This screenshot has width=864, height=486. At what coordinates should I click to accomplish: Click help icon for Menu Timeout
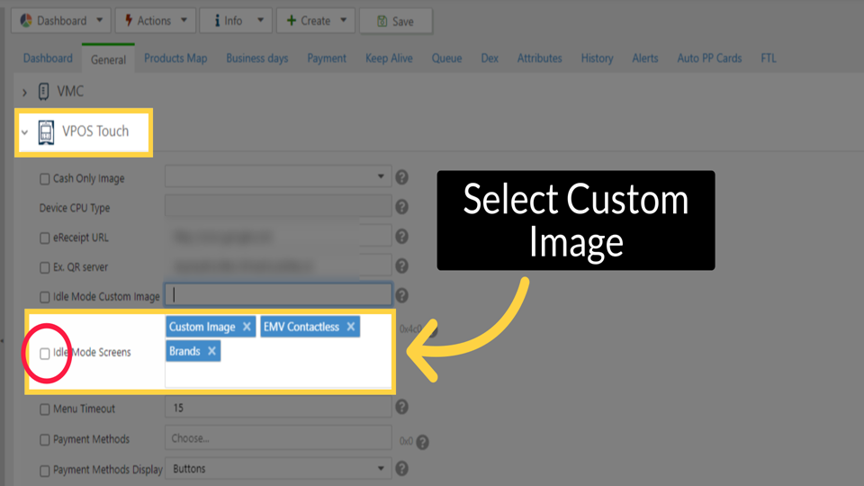402,407
